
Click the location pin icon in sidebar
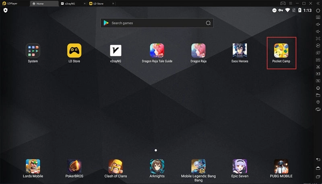[318, 102]
